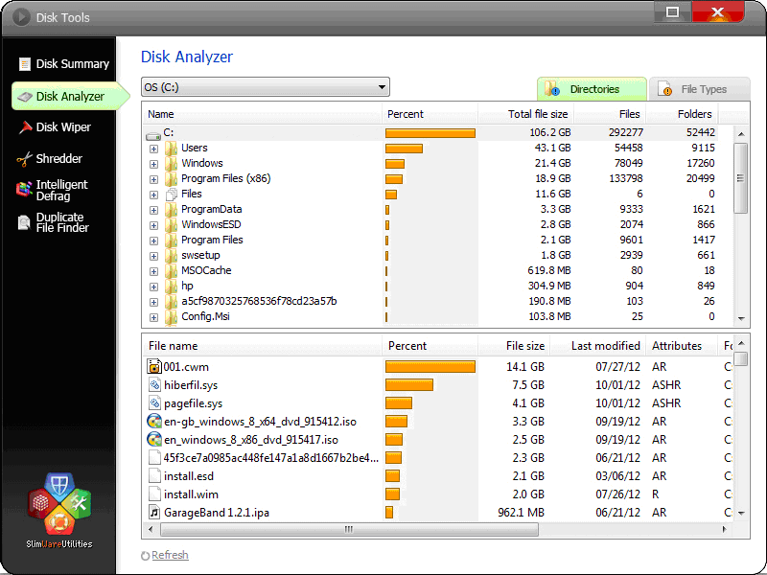Click horizontal scrollbar thumb in file list

(349, 530)
